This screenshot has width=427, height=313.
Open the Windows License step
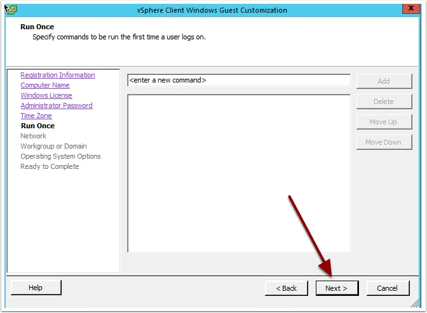46,95
